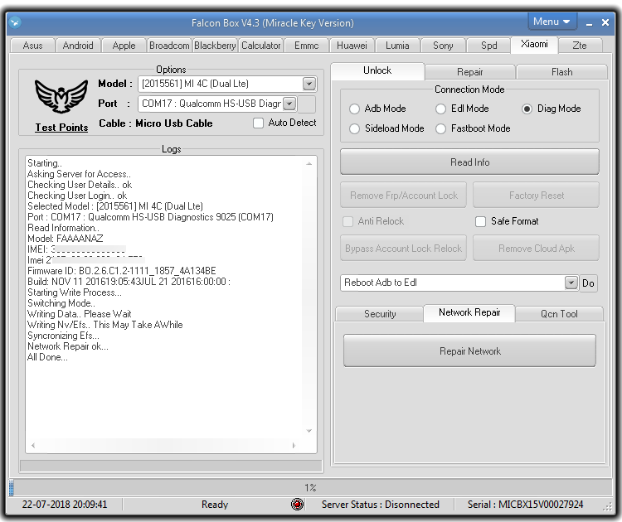
Task: Click Bypass Account Lock Relock button
Action: (403, 249)
